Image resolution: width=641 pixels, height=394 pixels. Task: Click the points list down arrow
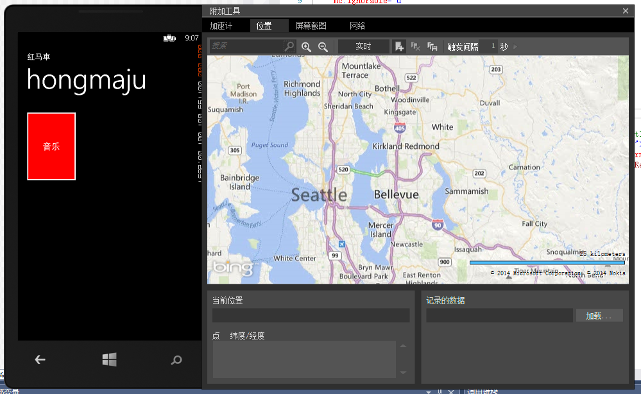[403, 372]
